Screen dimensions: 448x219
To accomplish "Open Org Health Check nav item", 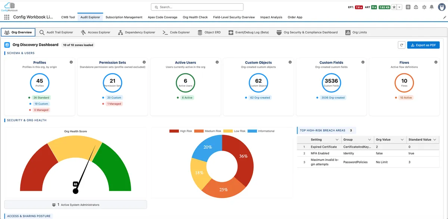I will click(195, 17).
